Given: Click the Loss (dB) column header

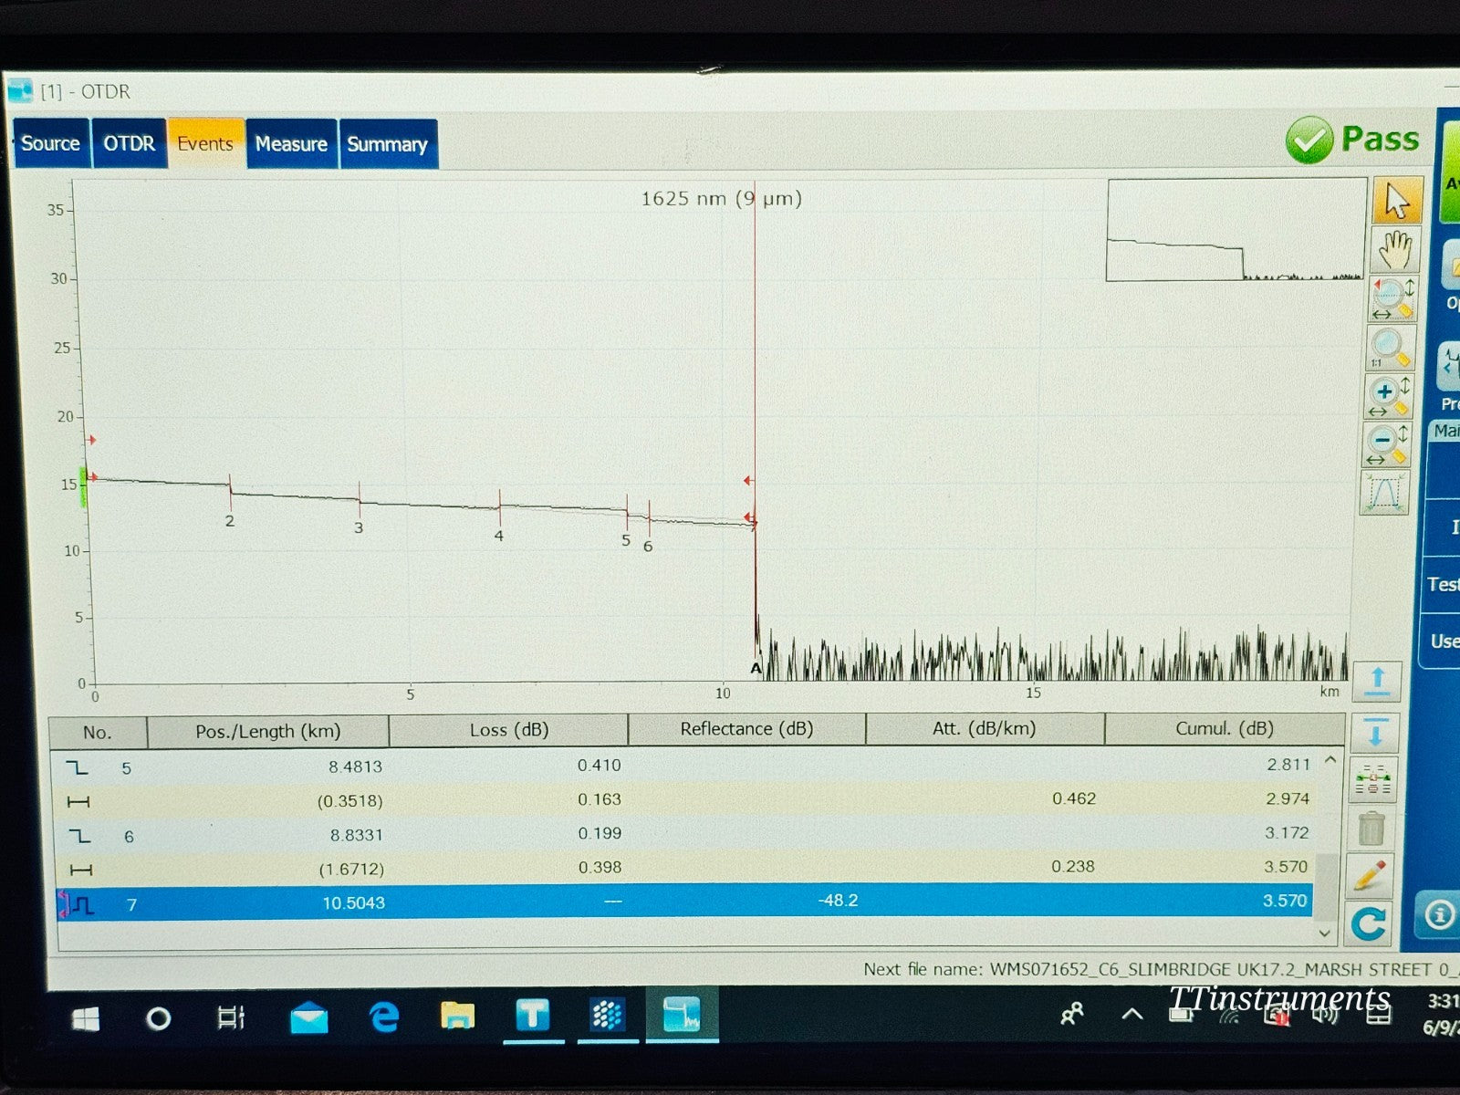Looking at the screenshot, I should [509, 730].
